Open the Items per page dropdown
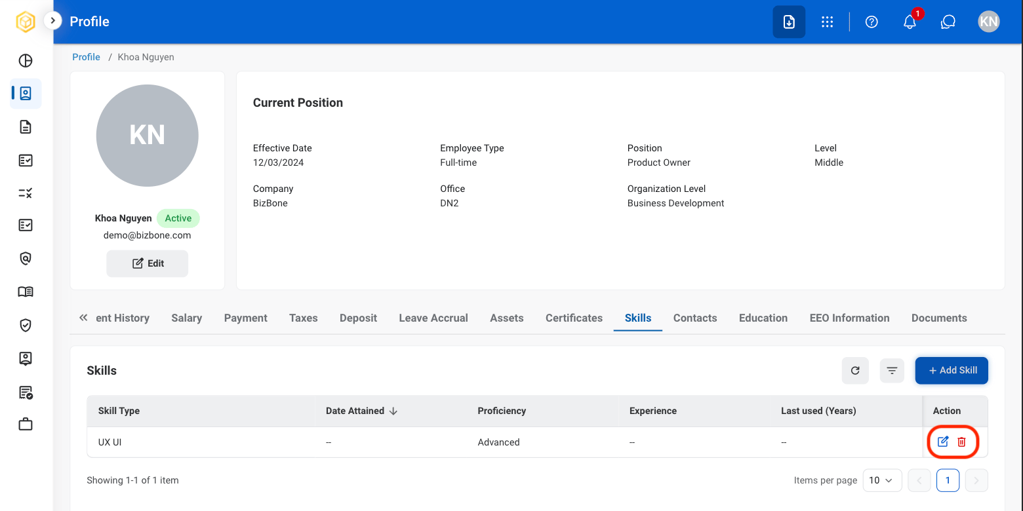1023x511 pixels. click(x=882, y=480)
